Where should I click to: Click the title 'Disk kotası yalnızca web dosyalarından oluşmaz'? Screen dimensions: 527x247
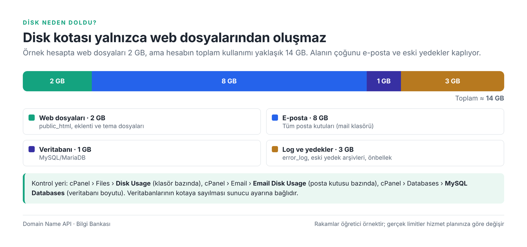click(175, 37)
